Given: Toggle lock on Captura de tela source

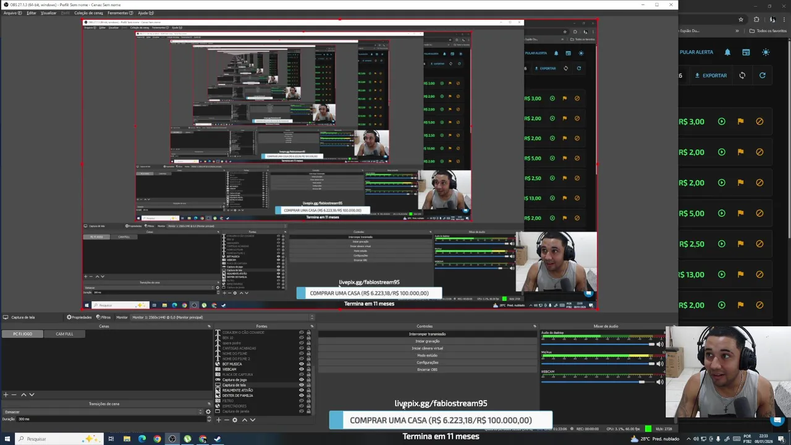Looking at the screenshot, I should 308,385.
